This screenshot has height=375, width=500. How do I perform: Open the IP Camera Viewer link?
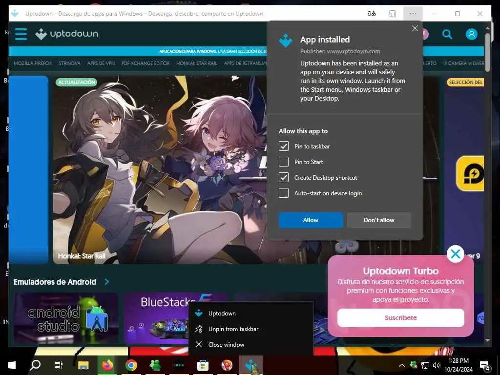(x=463, y=63)
